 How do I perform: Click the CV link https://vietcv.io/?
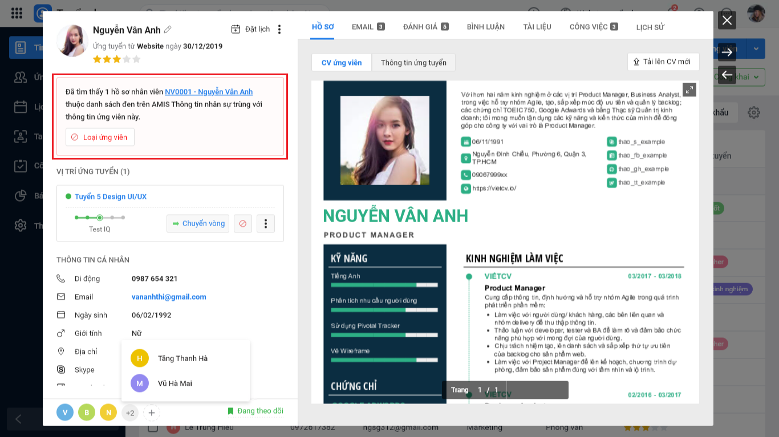(x=494, y=188)
